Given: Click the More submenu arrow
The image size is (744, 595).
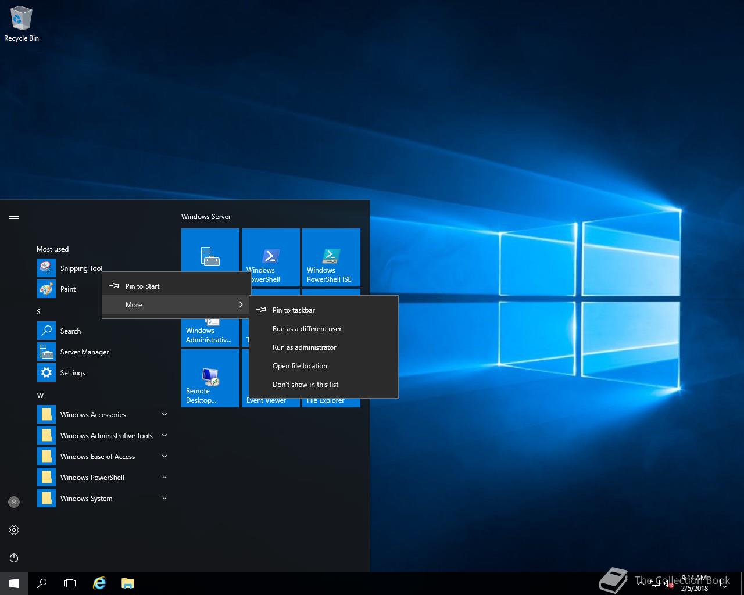Looking at the screenshot, I should click(241, 304).
